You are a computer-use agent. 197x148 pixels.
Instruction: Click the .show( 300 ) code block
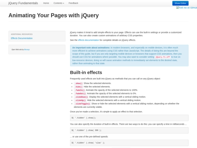[129, 130]
